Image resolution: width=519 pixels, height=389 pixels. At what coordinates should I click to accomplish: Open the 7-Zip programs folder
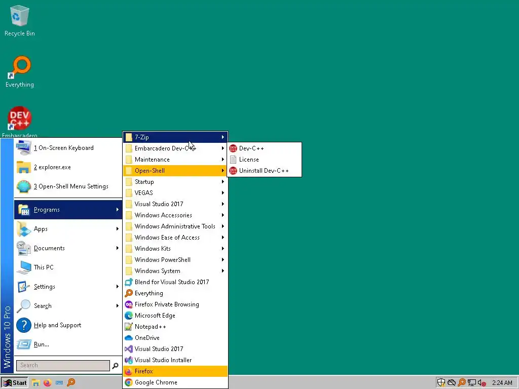point(175,137)
